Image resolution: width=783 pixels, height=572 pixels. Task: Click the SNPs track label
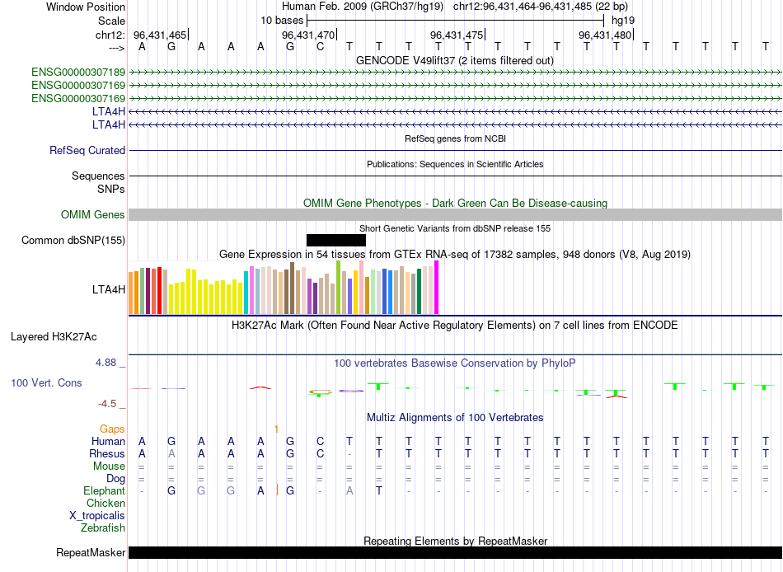111,189
